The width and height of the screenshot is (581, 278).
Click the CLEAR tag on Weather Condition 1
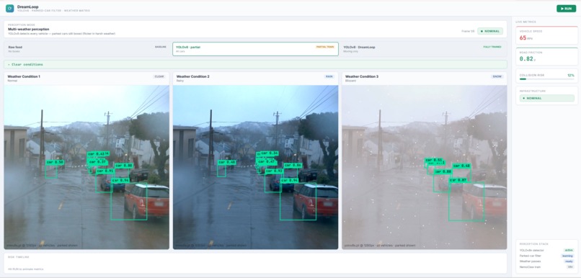(159, 76)
